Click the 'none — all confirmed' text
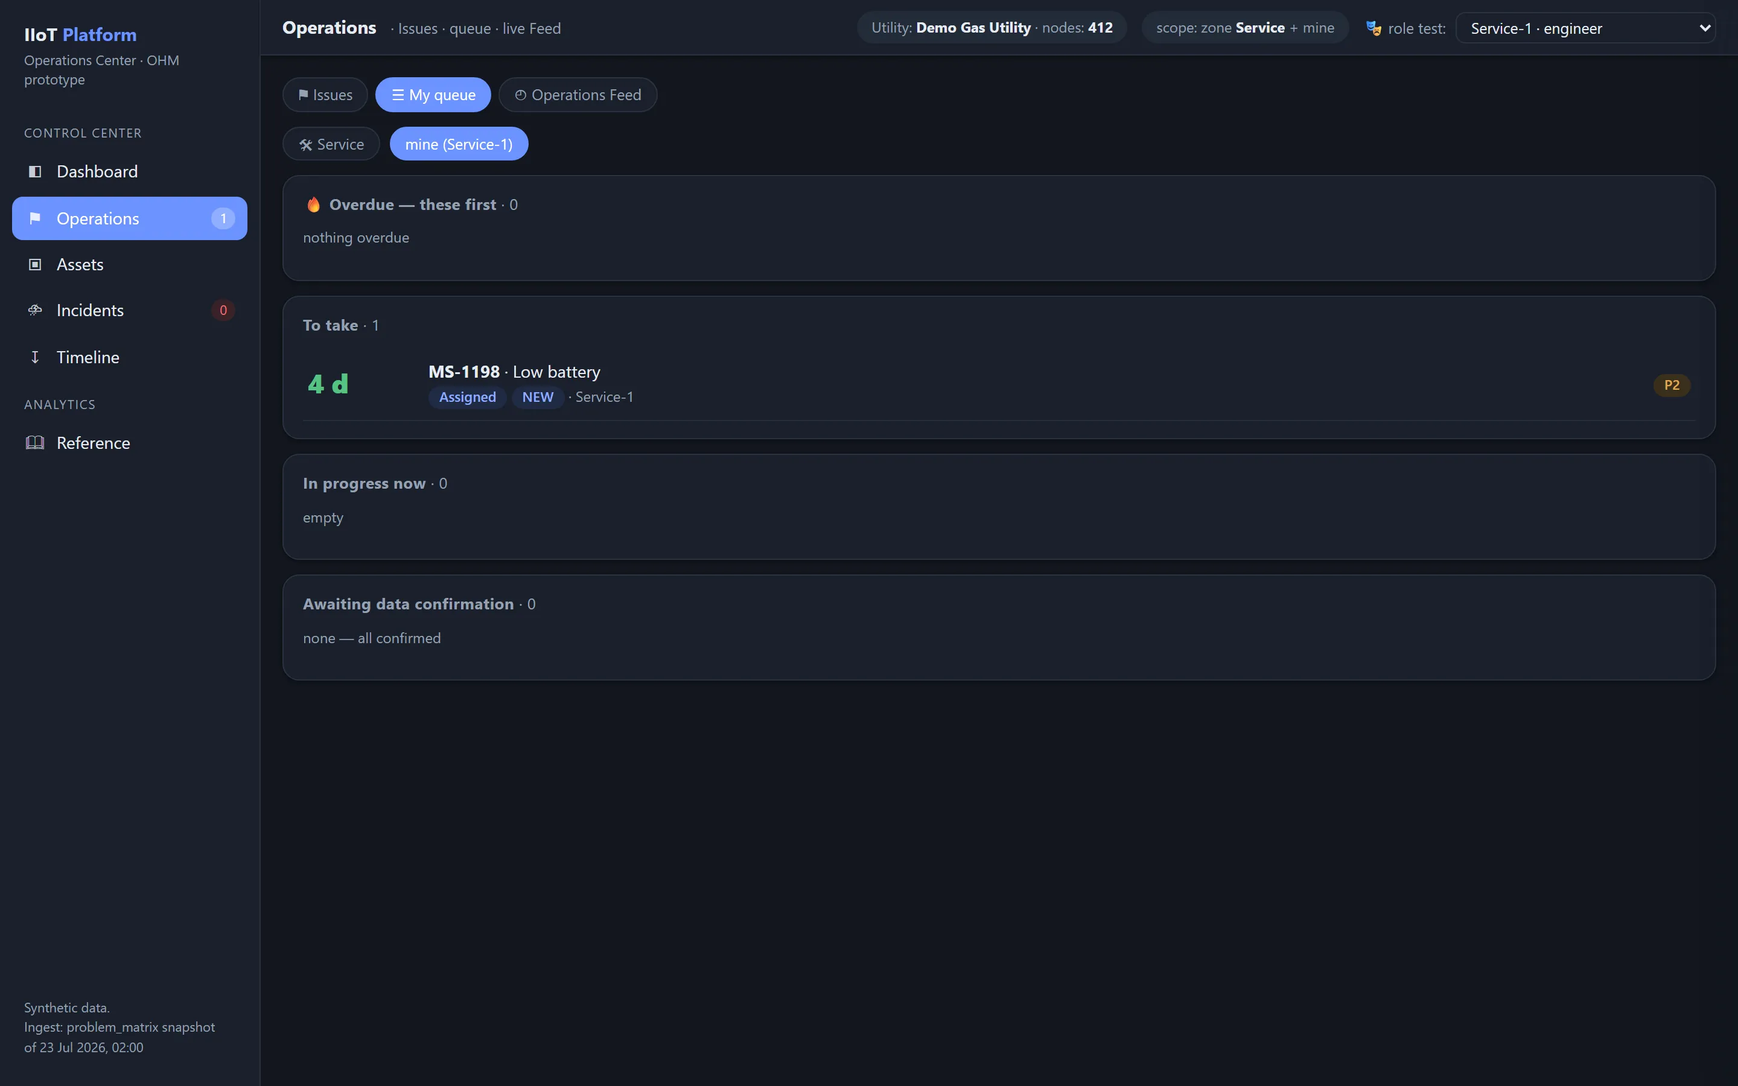 click(x=372, y=638)
